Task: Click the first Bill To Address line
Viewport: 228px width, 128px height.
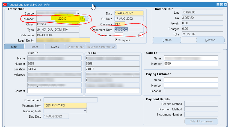Action: click(113, 74)
